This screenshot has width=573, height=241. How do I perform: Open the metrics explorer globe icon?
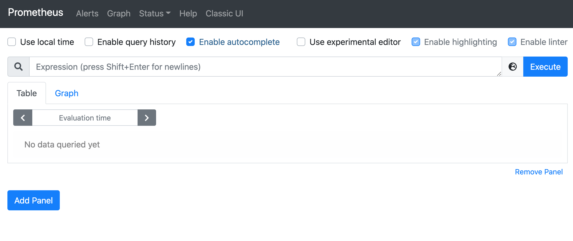pos(512,67)
